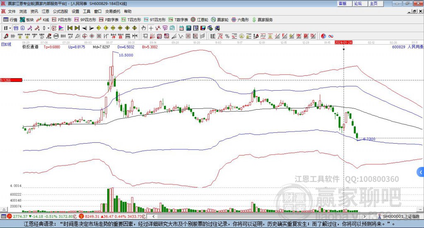The image size is (424, 228).
Task: Jump to last bar icon
Action: click(77, 28)
